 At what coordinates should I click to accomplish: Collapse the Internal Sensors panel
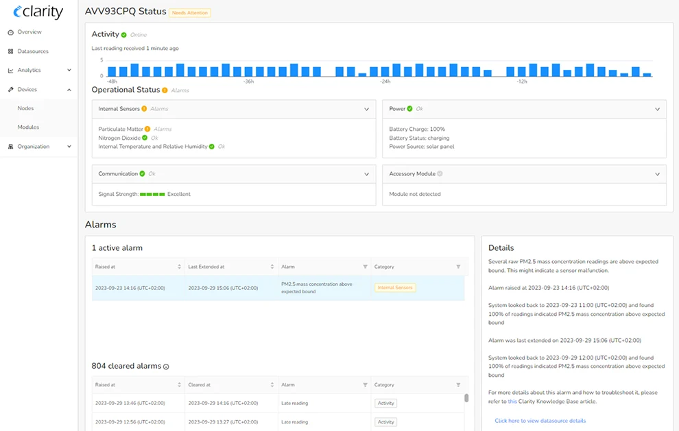[x=366, y=109]
